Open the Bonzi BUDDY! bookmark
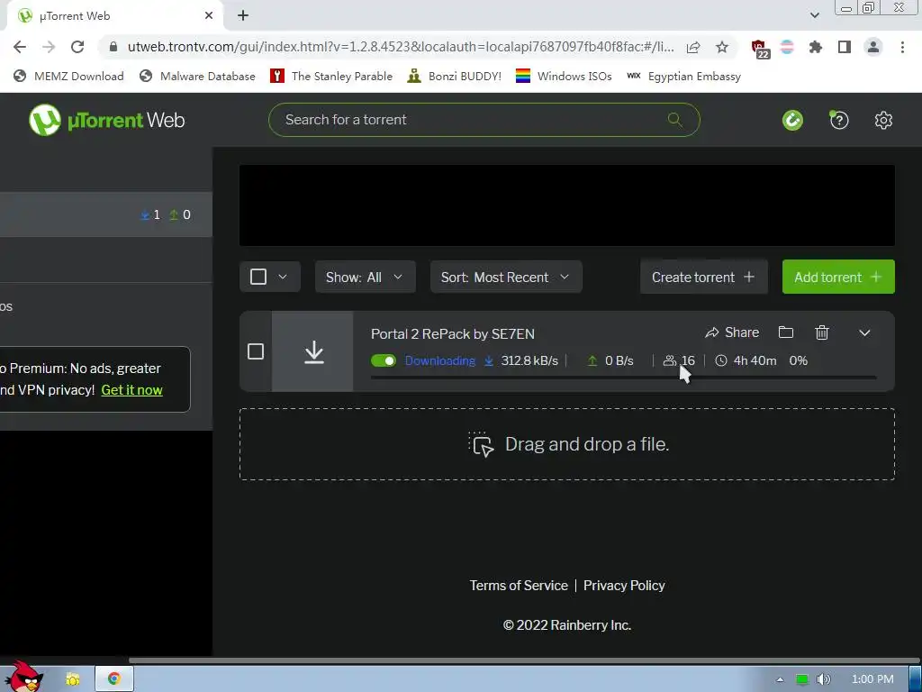Image resolution: width=922 pixels, height=692 pixels. tap(454, 76)
